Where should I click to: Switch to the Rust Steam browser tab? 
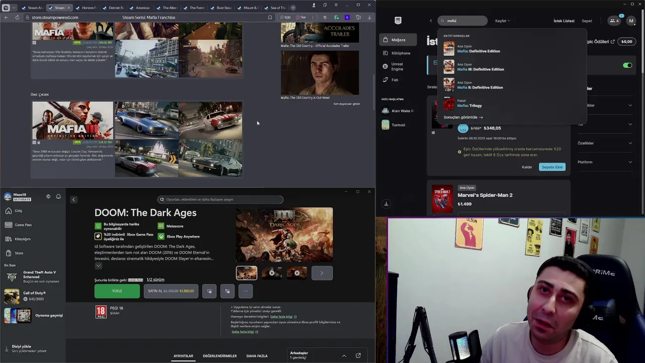(x=221, y=8)
